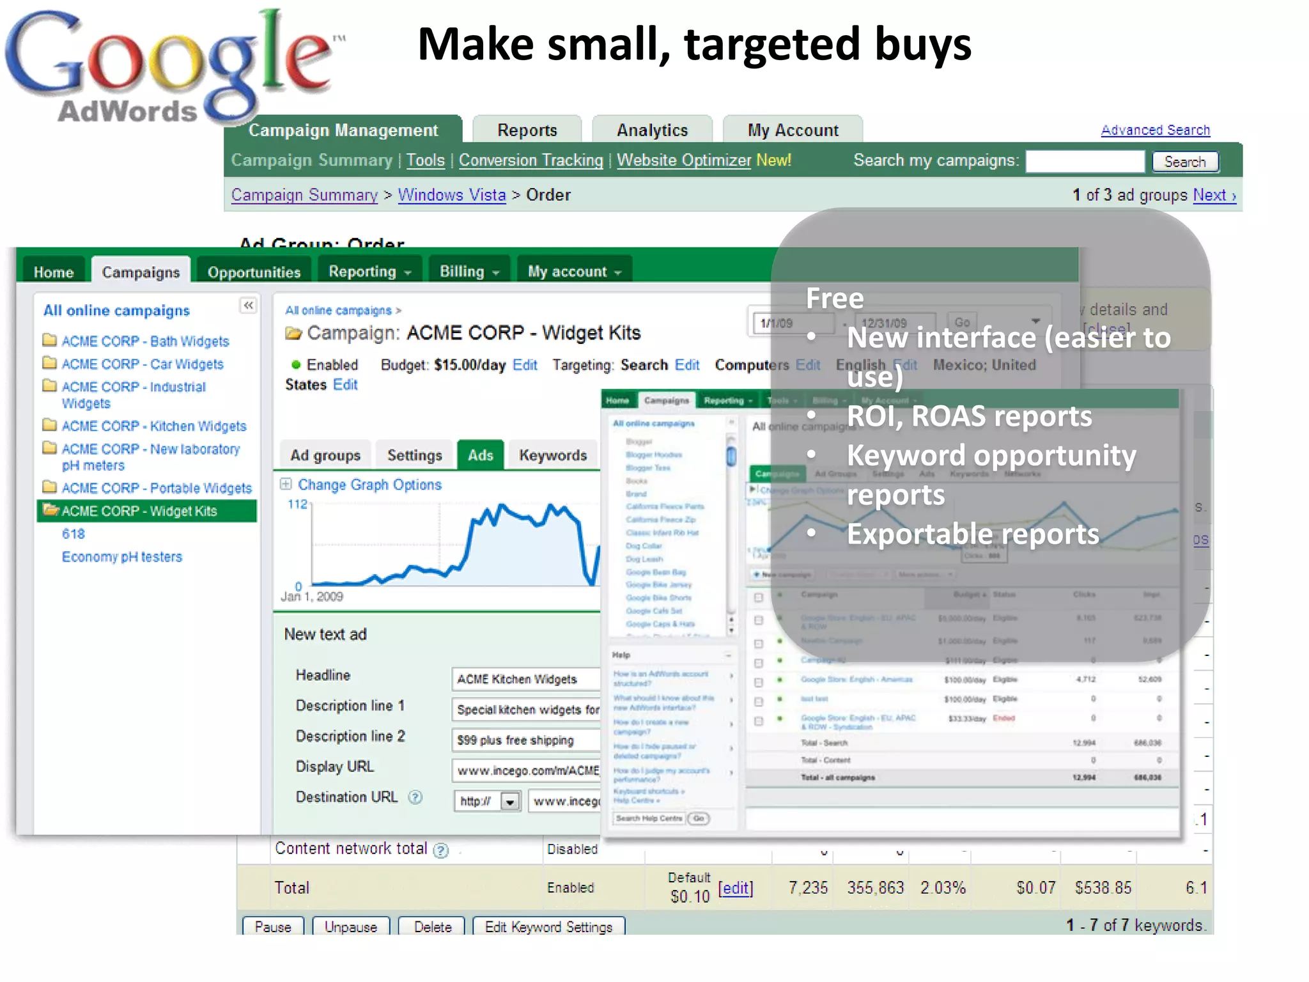Tick checkbox for the $1,000.00/day Newline campaign row
The image size is (1309, 982).
[x=758, y=643]
